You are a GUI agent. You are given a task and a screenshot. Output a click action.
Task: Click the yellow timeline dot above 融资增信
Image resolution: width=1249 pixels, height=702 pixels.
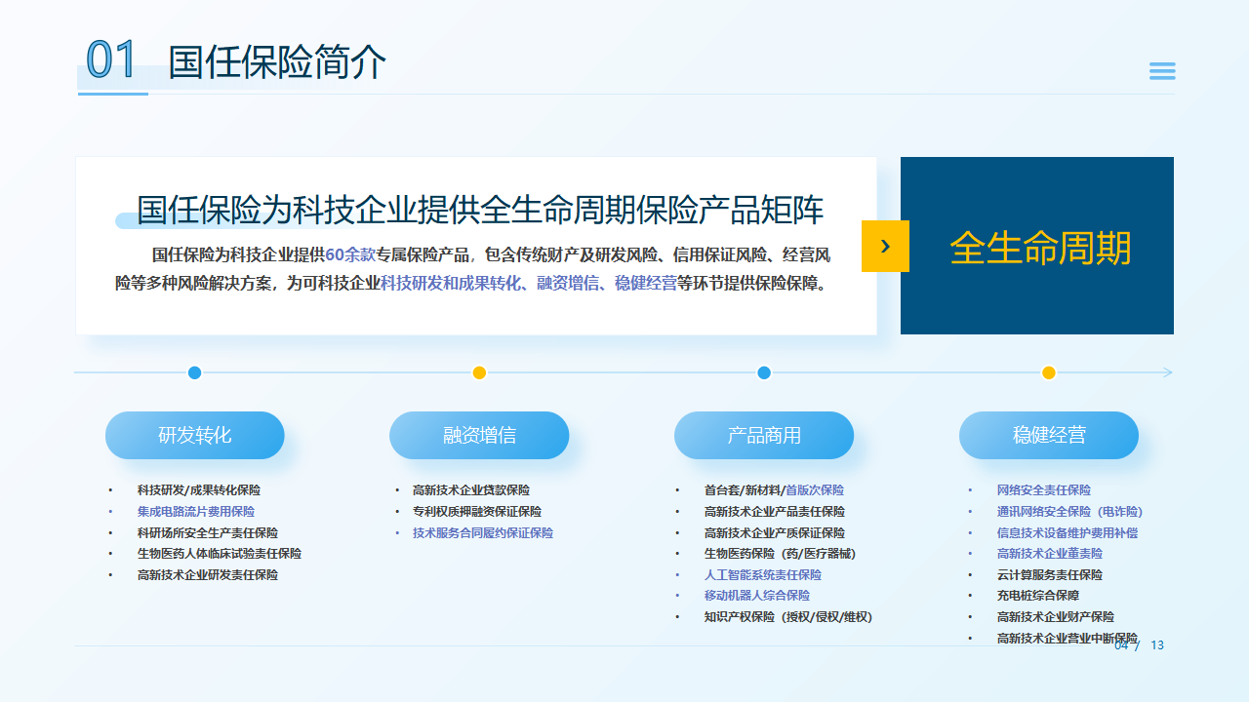479,371
